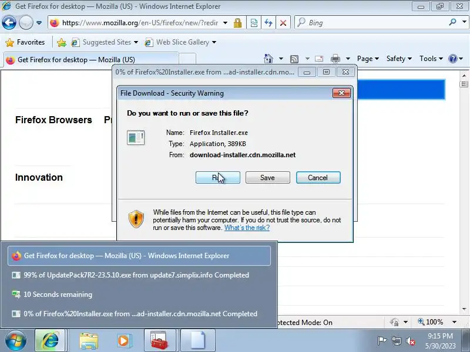Click Save in the File Download dialog

268,178
